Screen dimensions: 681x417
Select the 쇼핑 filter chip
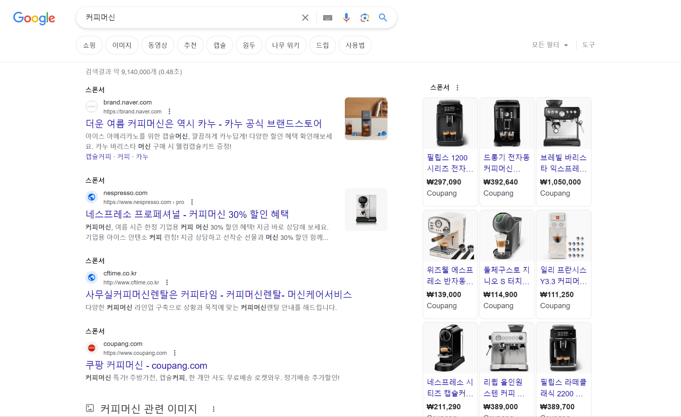click(89, 45)
